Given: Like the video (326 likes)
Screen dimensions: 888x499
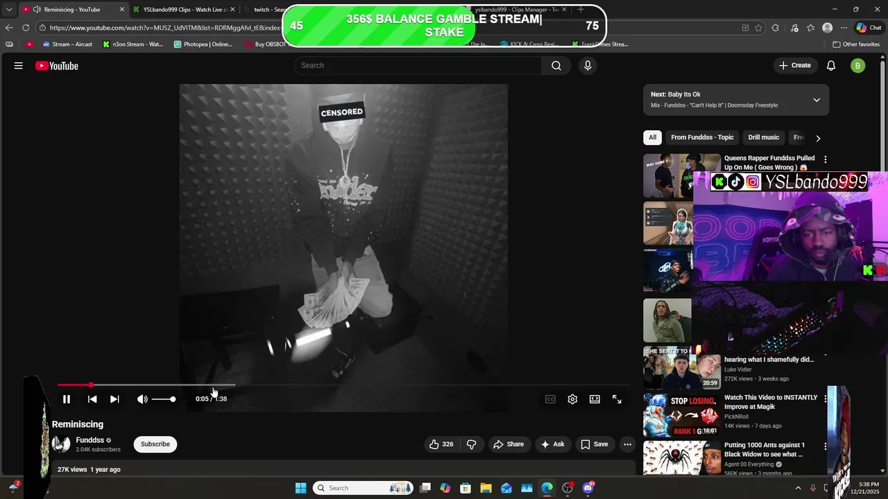Looking at the screenshot, I should [441, 444].
